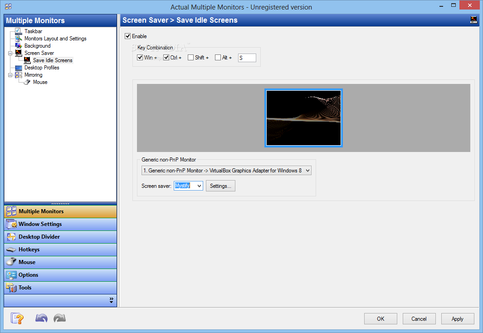
Task: Click the header screen saver icon at top right
Action: [x=474, y=20]
